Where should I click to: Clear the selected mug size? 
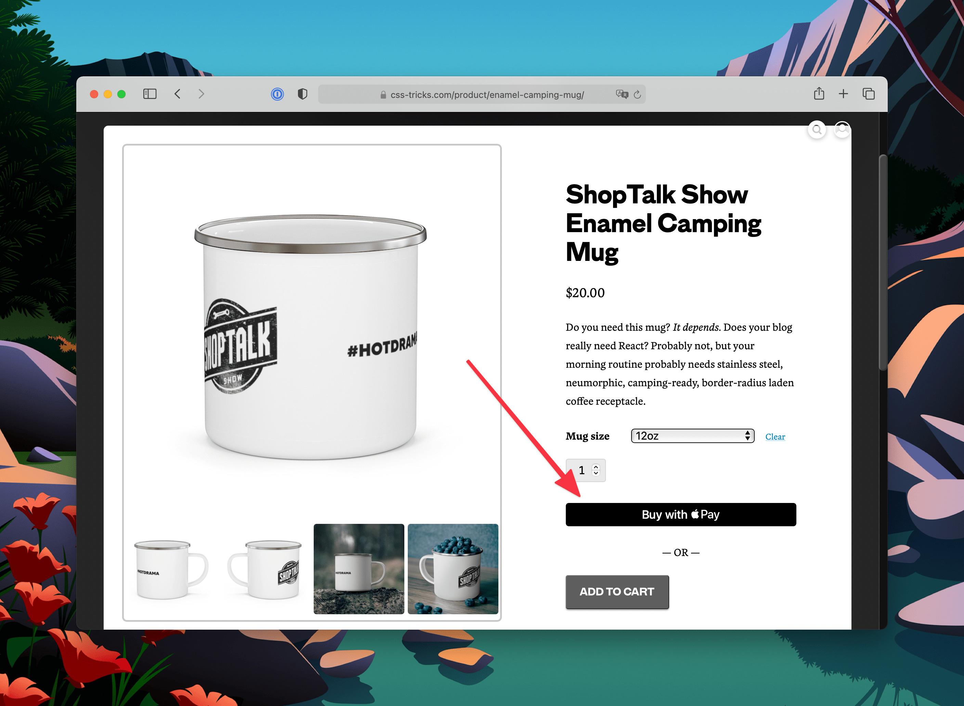(775, 437)
